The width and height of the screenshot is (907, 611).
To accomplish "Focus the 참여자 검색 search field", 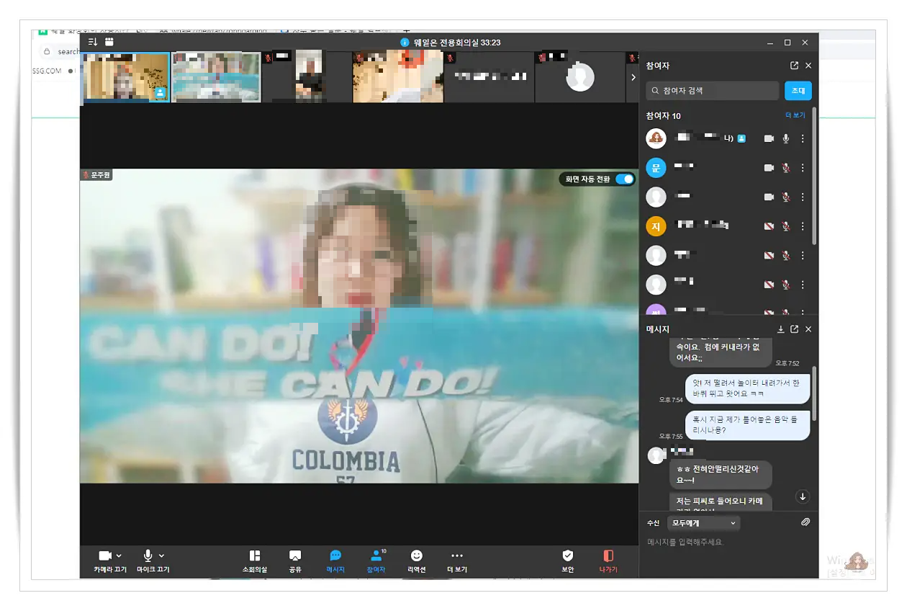I will tap(713, 91).
